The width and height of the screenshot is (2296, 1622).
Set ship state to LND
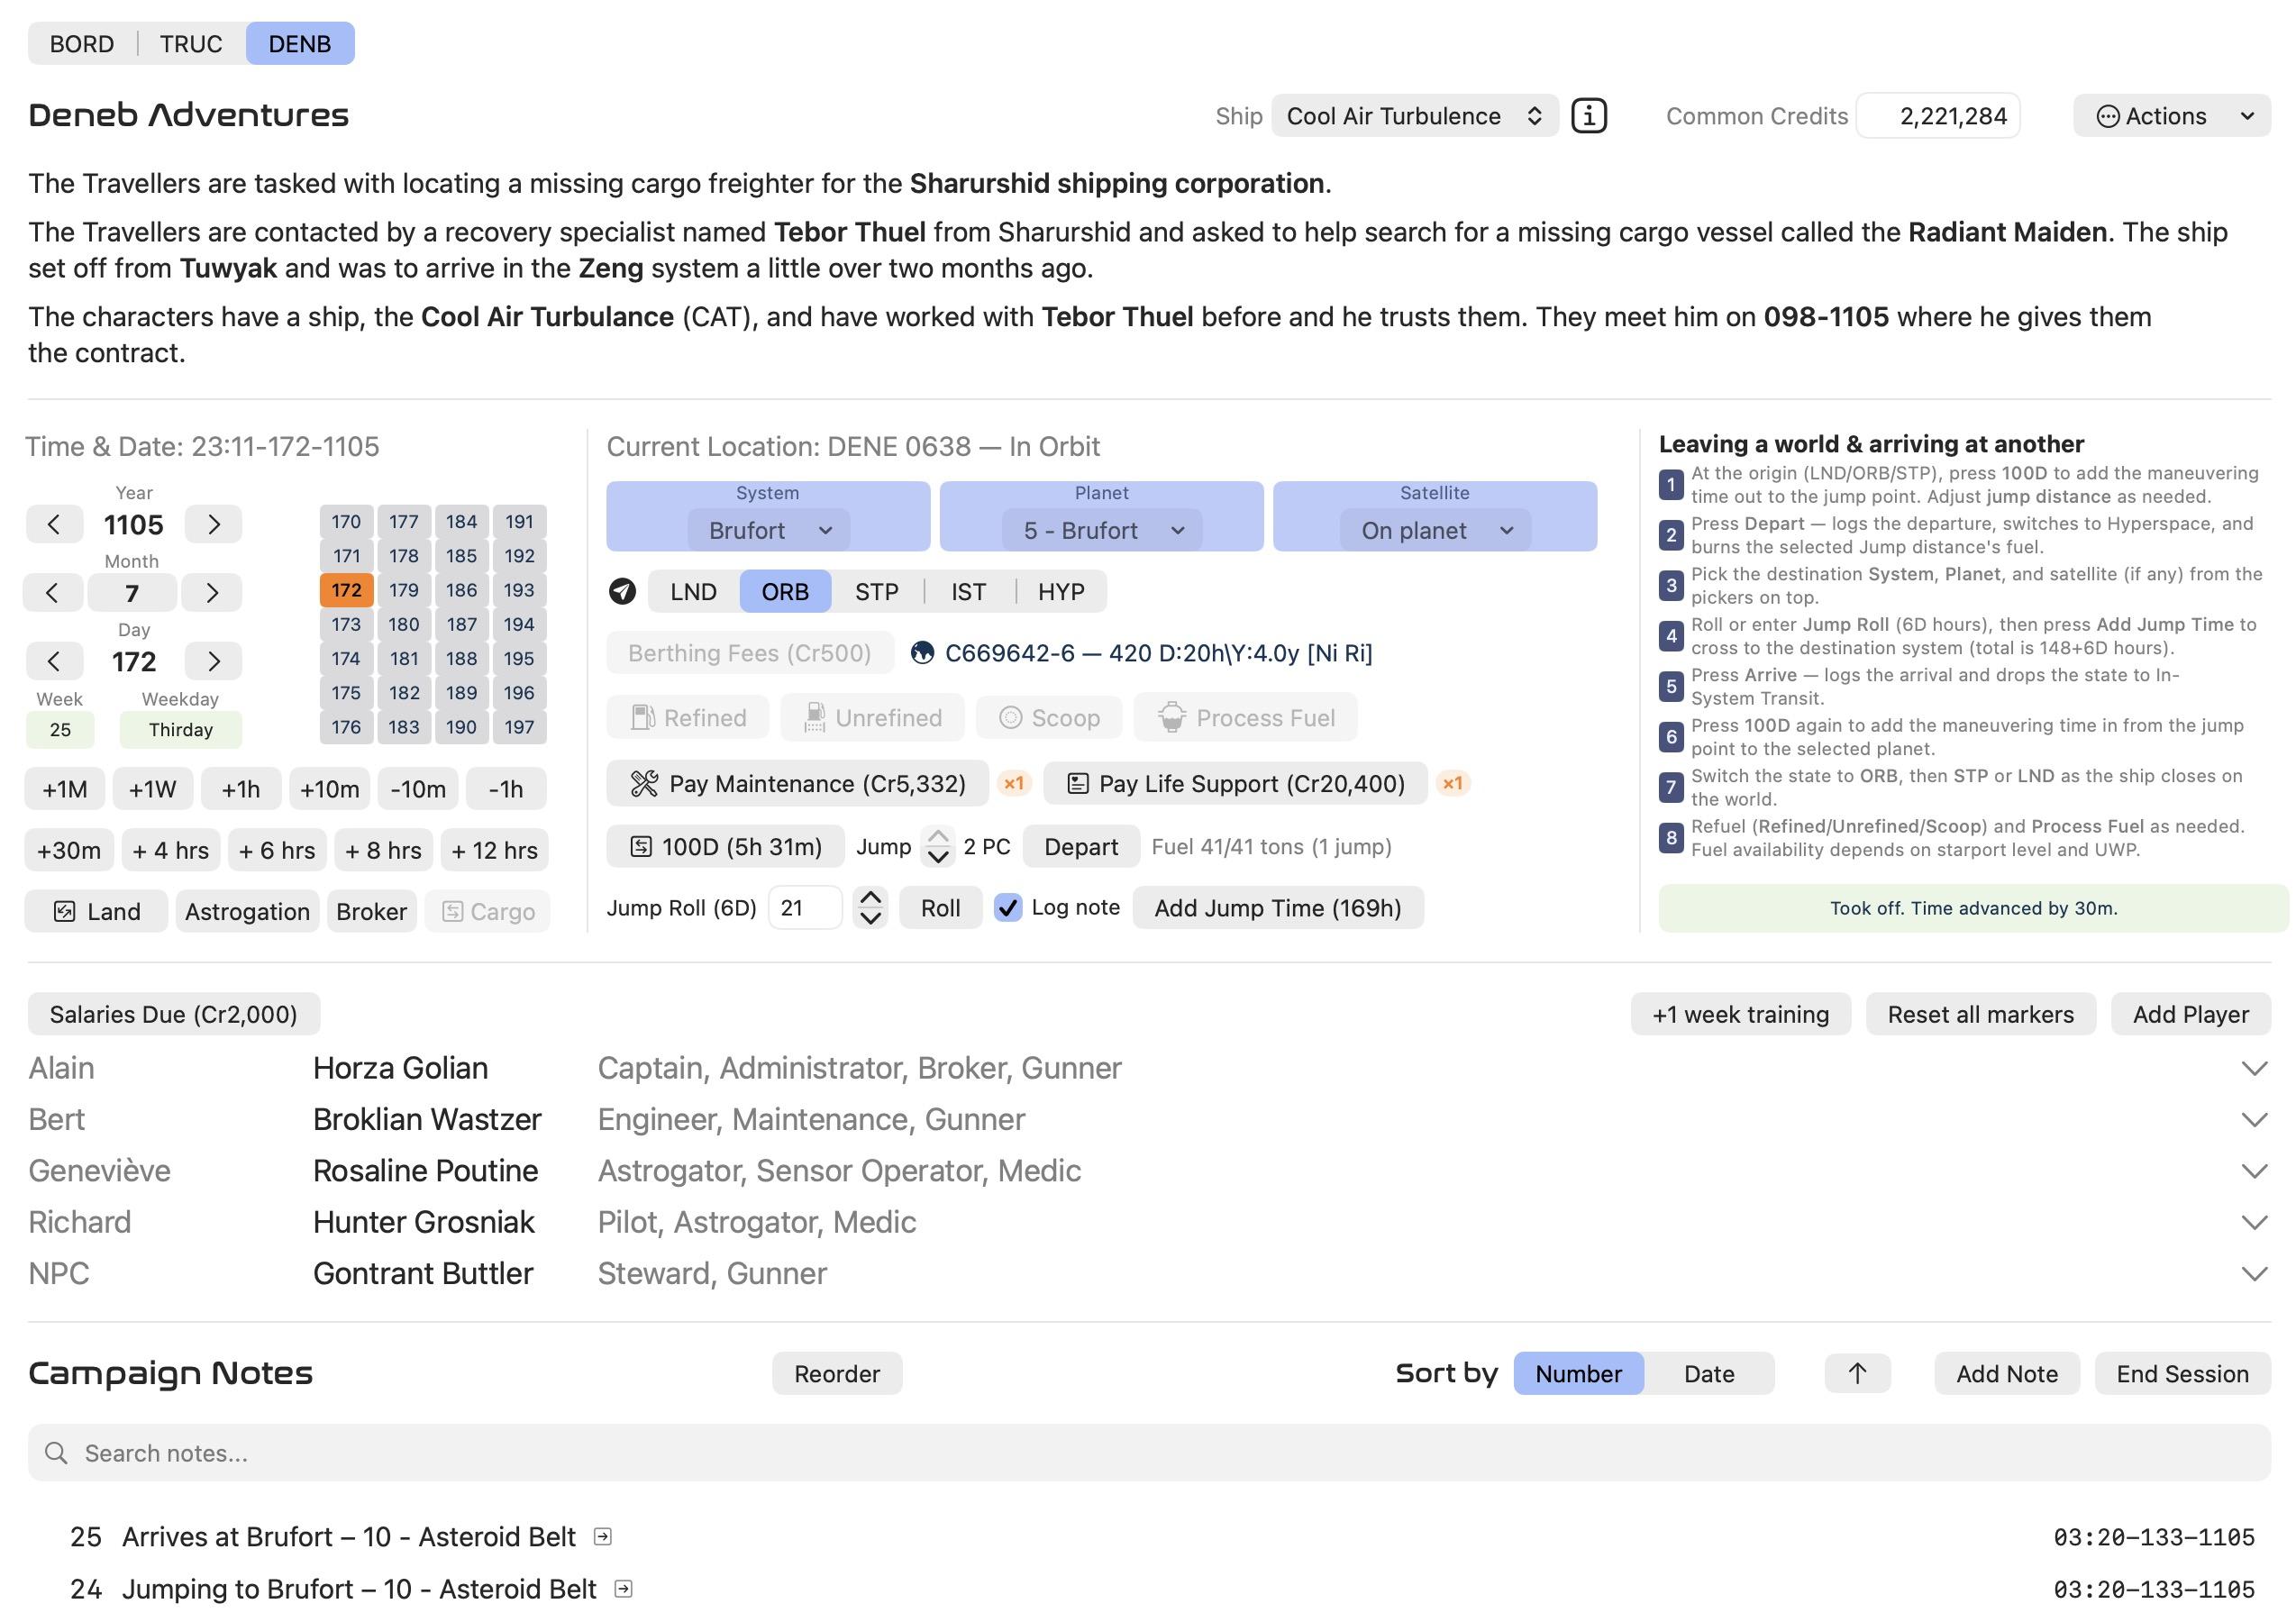pyautogui.click(x=693, y=592)
